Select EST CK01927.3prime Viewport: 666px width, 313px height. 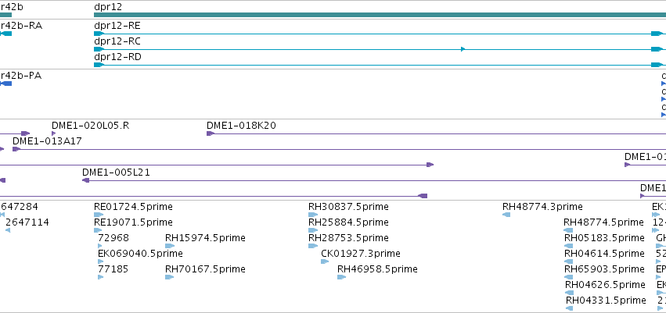click(x=361, y=254)
